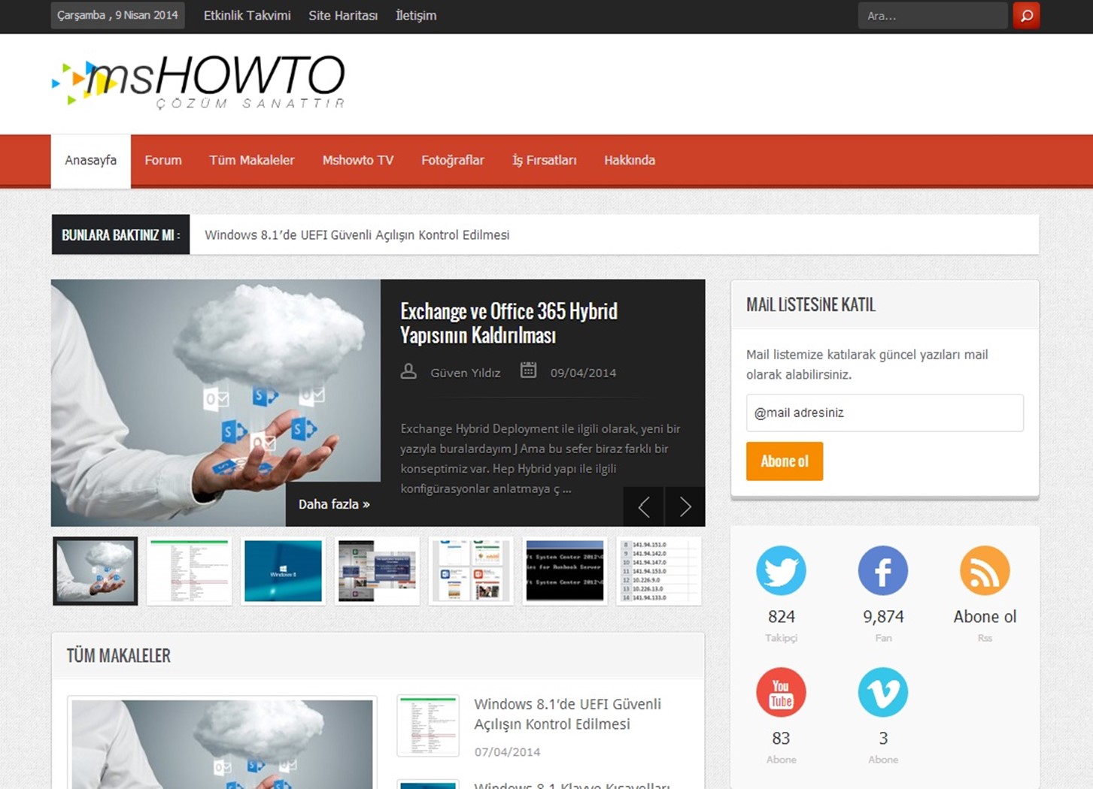Click the large cloud article image under Tüm Makaleler
The height and width of the screenshot is (789, 1093).
[222, 744]
